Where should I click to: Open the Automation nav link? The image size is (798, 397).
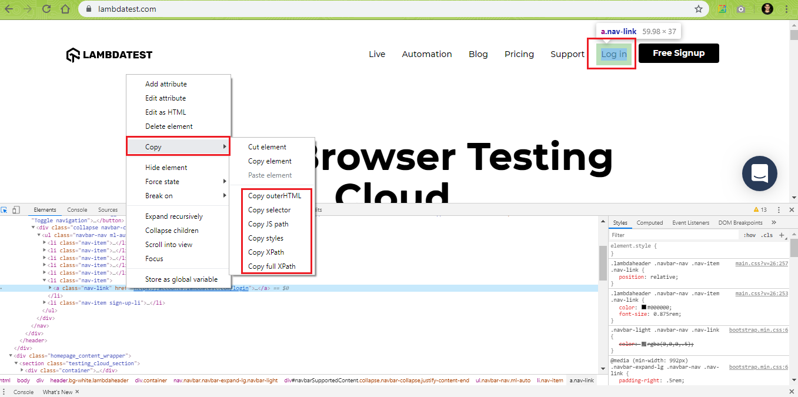click(x=427, y=54)
